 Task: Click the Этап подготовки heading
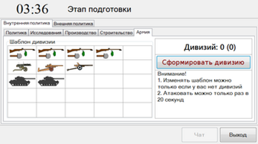click(99, 9)
